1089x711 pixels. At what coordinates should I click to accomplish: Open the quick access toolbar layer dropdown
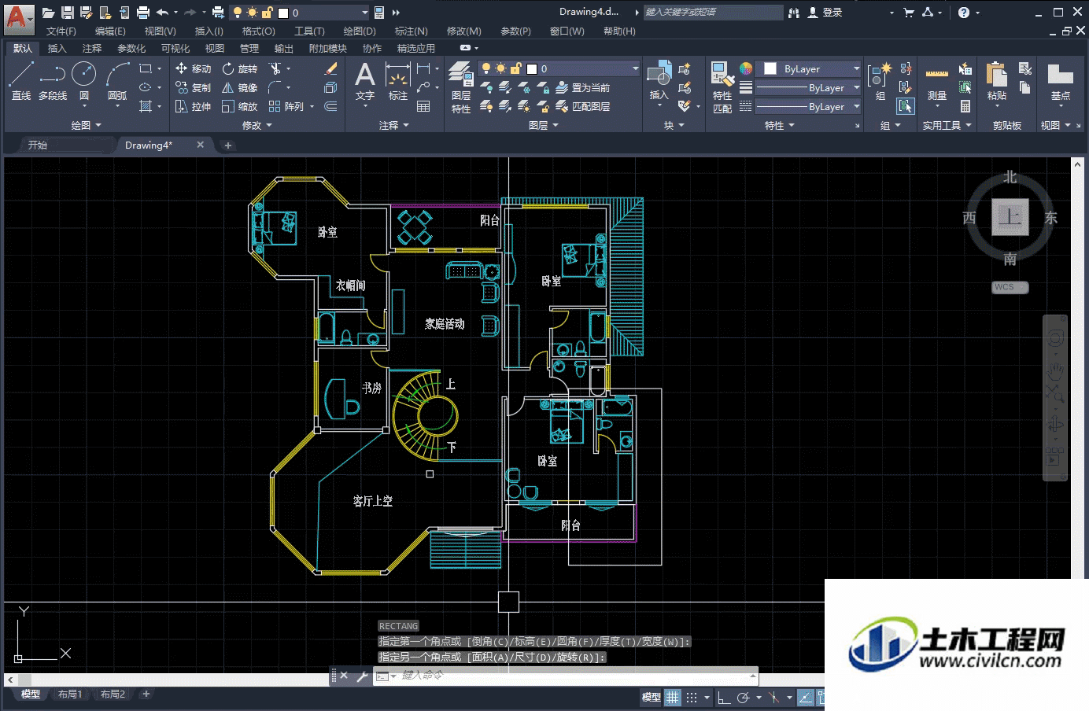coord(365,13)
